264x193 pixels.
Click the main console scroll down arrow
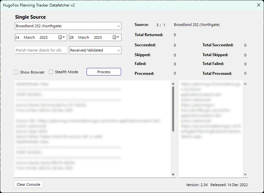click(x=173, y=175)
